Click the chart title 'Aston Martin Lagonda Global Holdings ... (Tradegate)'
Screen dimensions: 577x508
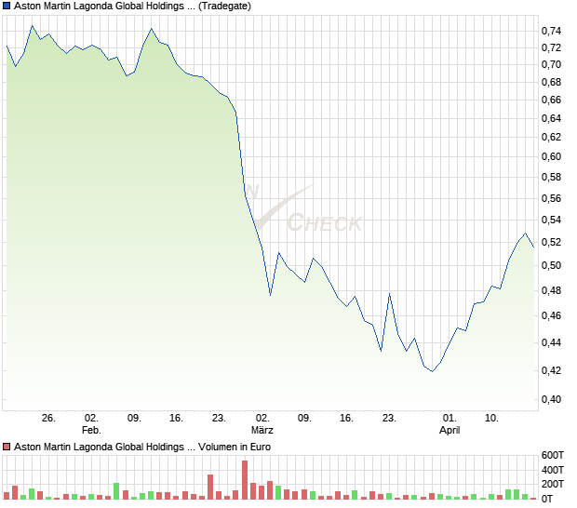coord(132,6)
